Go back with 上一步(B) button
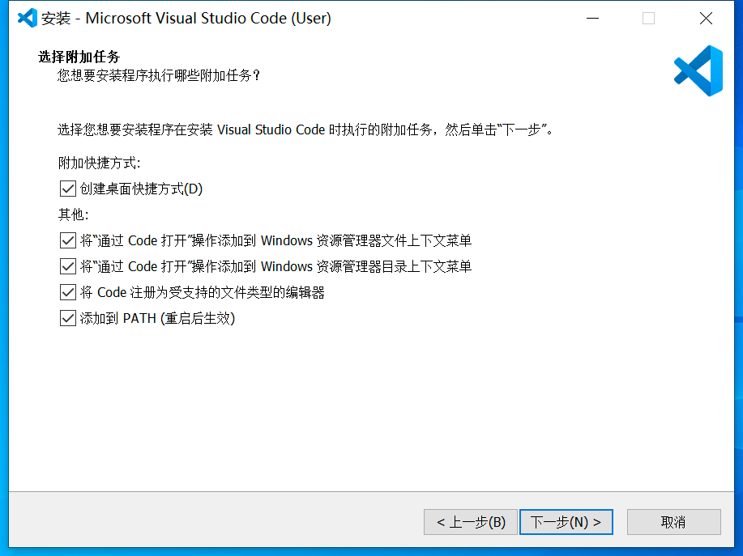The height and width of the screenshot is (556, 743). coord(471,522)
